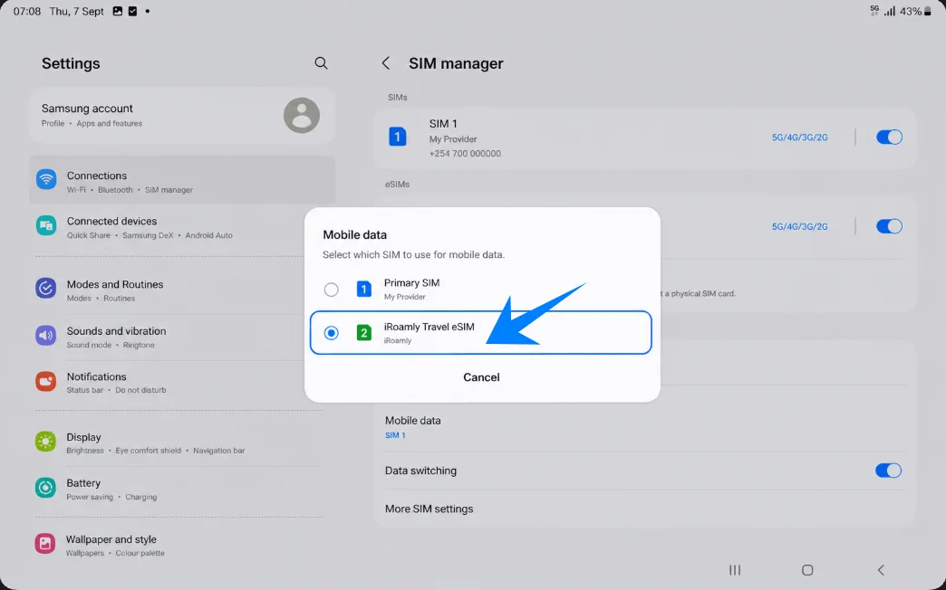Image resolution: width=946 pixels, height=590 pixels.
Task: Open Connections settings category
Action: pyautogui.click(x=182, y=179)
